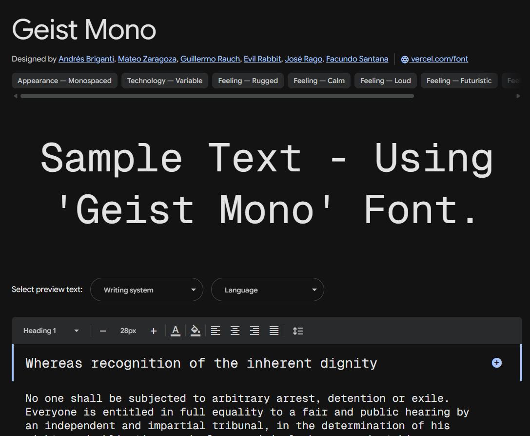Open the Heading 1 style dropdown
Viewport: 530px width, 436px height.
tap(51, 331)
